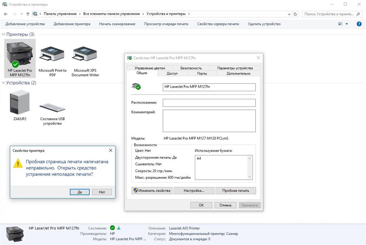The width and height of the screenshot is (366, 245).
Task: Open recent locations dropdown next to navigation arrows
Action: 21,14
